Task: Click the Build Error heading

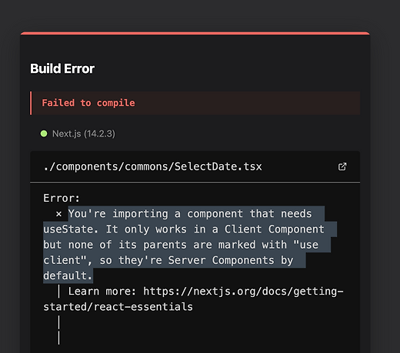Action: point(62,68)
